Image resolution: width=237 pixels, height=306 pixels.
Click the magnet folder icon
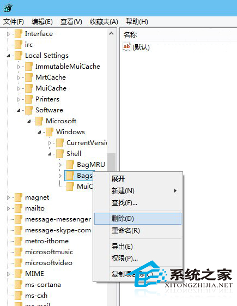pyautogui.click(x=19, y=197)
